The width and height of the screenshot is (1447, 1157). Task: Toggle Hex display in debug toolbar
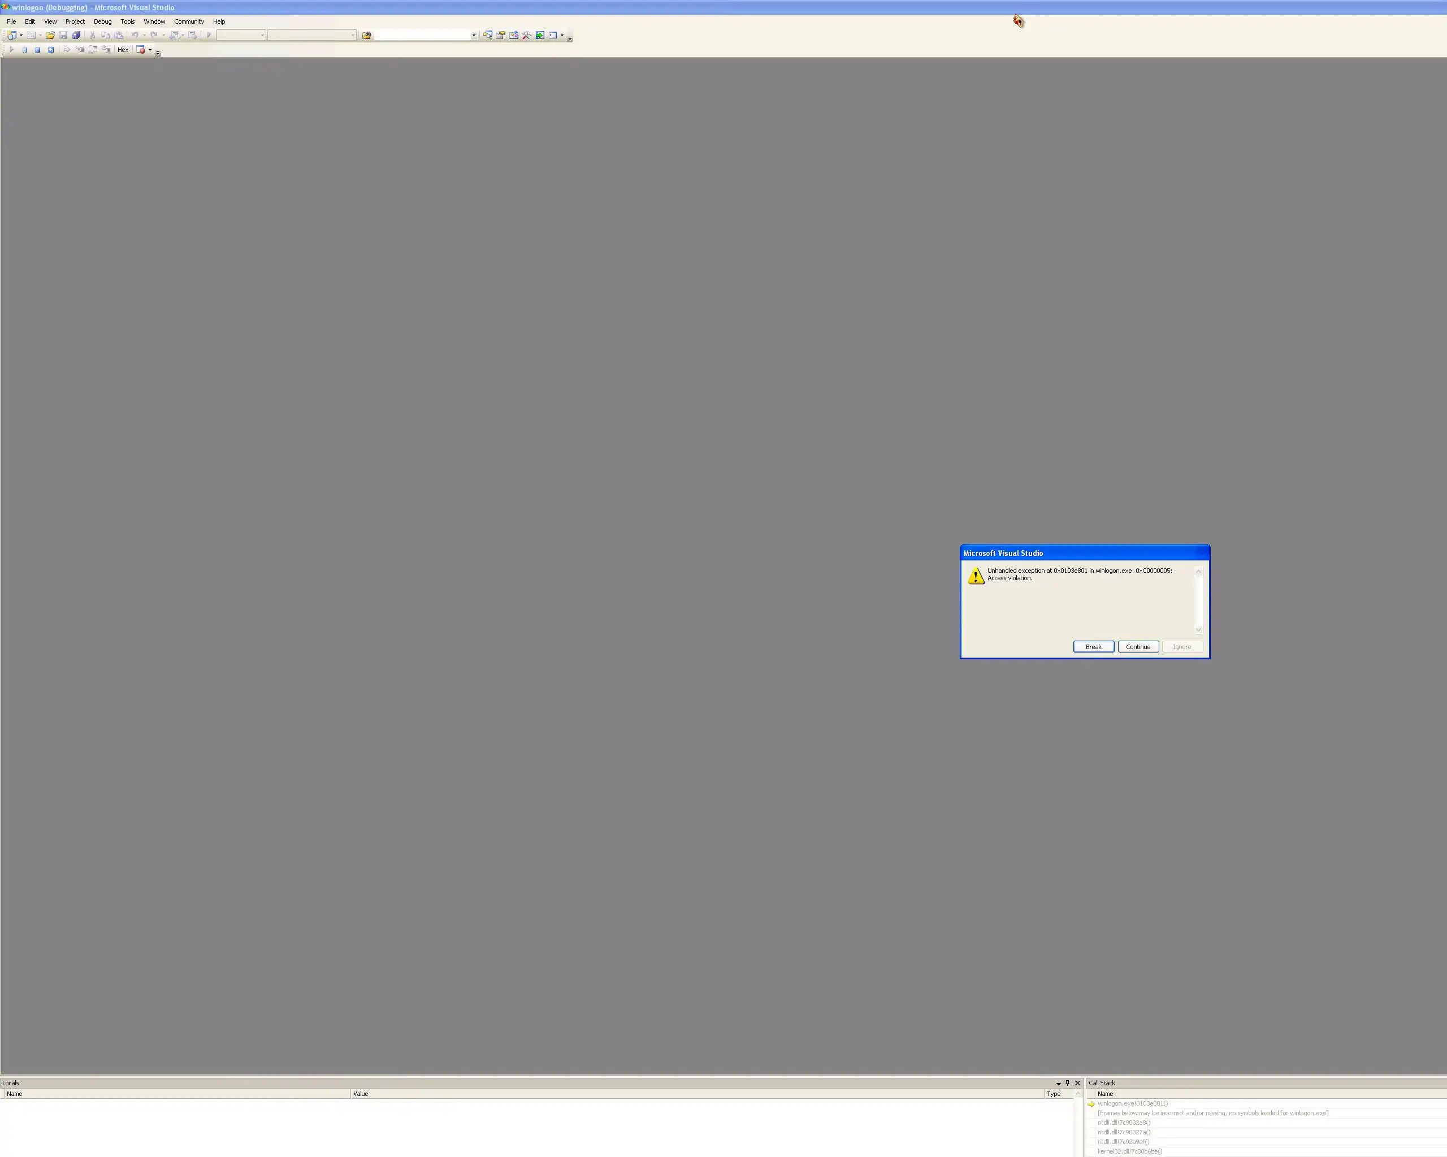123,50
